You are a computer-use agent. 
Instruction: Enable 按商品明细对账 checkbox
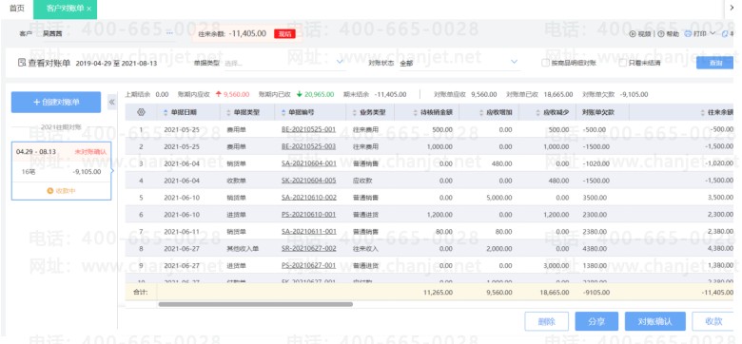click(x=546, y=63)
